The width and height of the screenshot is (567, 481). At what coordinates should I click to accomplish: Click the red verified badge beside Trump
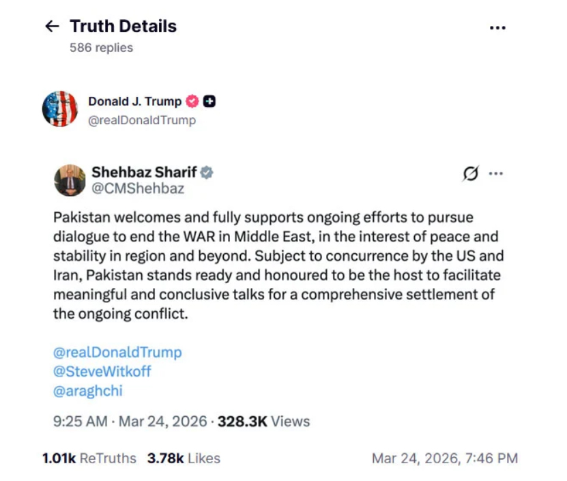192,102
